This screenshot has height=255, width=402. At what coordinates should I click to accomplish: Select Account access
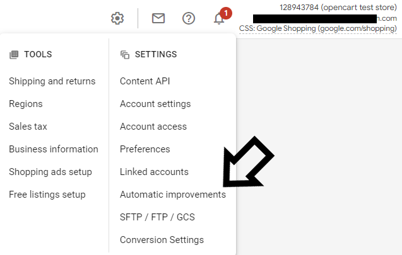[x=153, y=127]
